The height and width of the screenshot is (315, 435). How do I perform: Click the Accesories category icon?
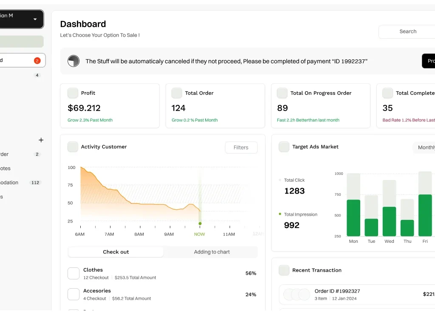click(73, 294)
